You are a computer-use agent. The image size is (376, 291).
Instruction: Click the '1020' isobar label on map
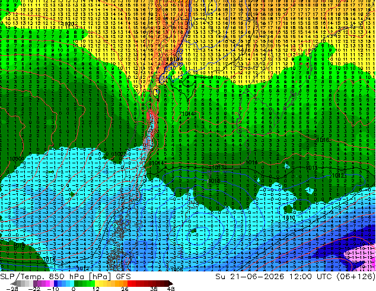click(x=68, y=24)
